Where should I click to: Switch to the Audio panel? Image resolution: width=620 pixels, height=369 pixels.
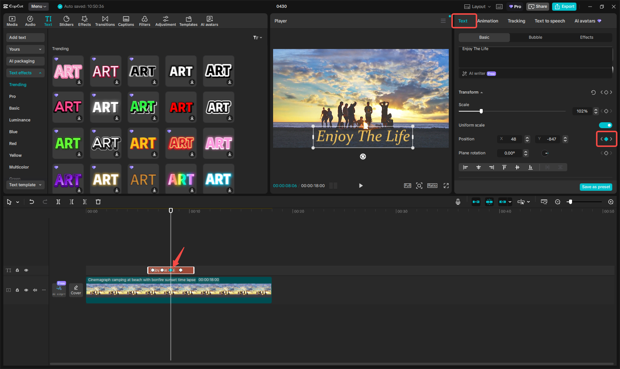pyautogui.click(x=30, y=21)
